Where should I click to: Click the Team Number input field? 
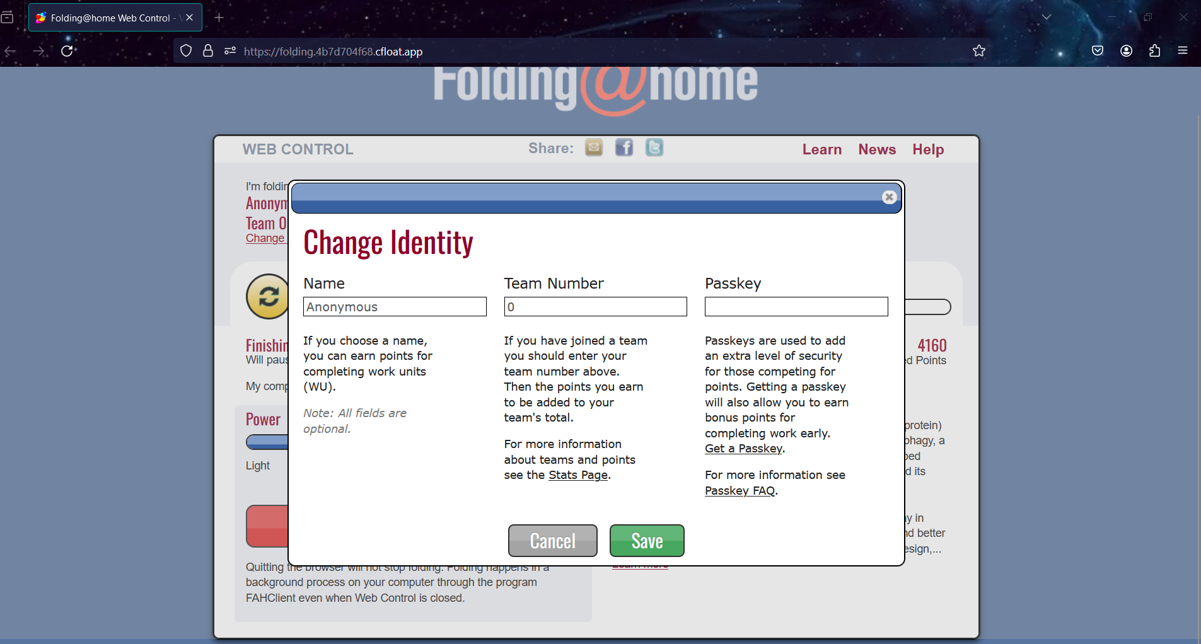[595, 307]
